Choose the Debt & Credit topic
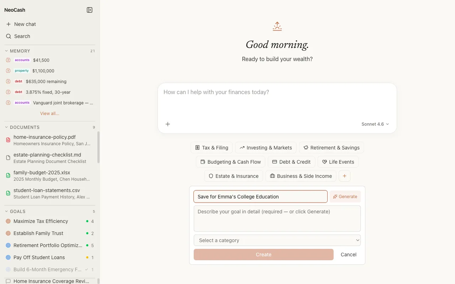This screenshot has height=284, width=455. coord(291,162)
